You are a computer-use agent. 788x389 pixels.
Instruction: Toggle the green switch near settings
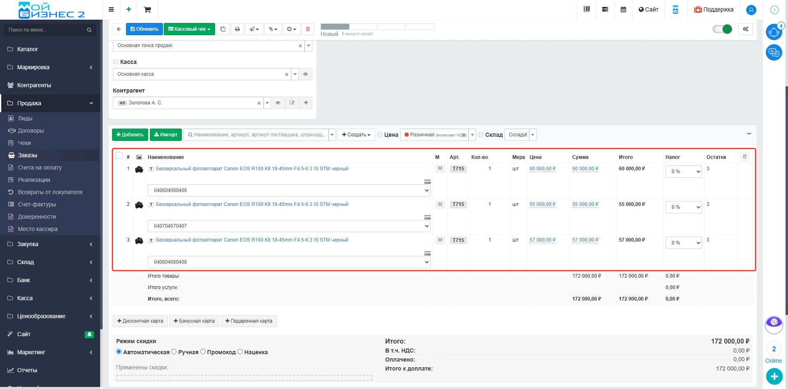[x=722, y=29]
